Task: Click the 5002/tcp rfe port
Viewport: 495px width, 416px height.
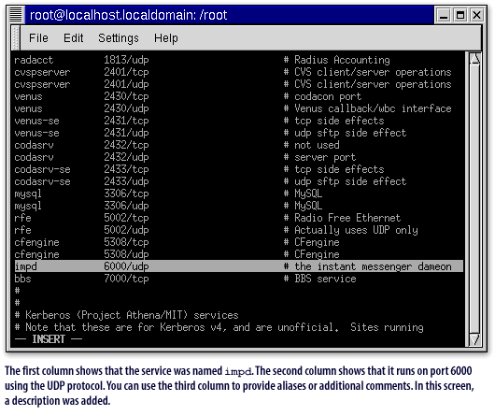Action: (126, 218)
